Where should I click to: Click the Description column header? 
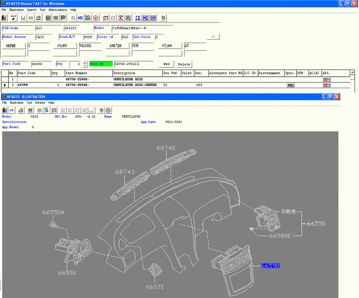[137, 73]
